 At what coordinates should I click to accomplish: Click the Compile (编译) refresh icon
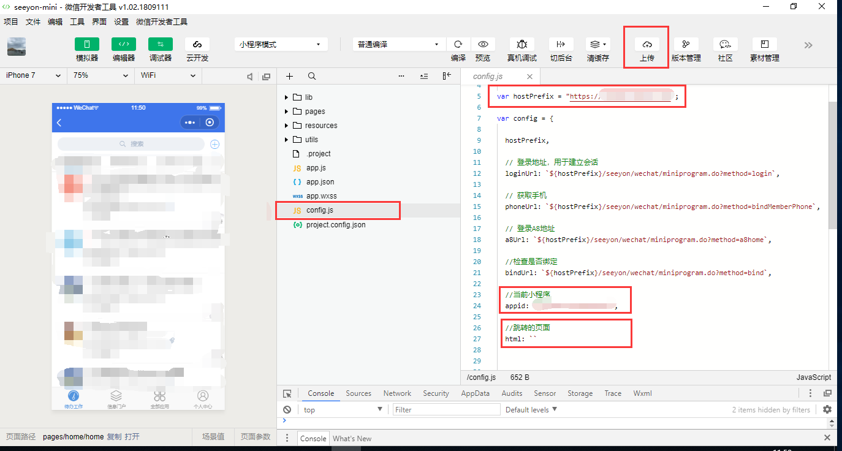tap(458, 45)
